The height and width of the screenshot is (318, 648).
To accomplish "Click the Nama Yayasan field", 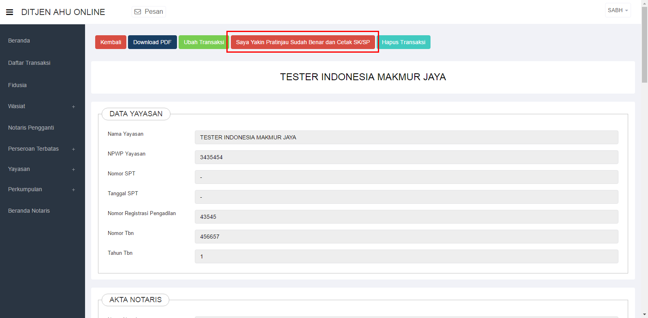I will pos(406,137).
